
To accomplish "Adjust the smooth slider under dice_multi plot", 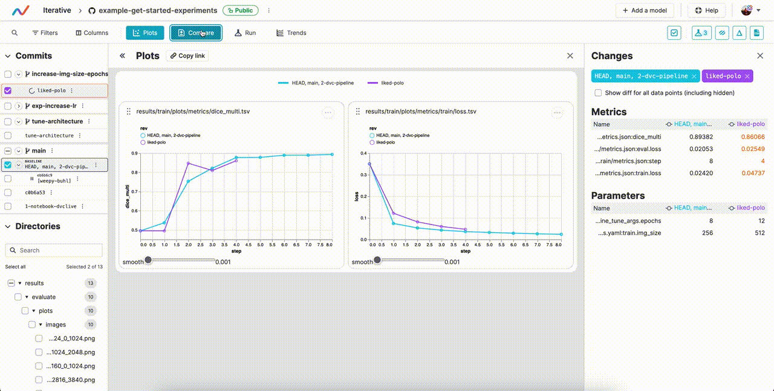I will 148,261.
